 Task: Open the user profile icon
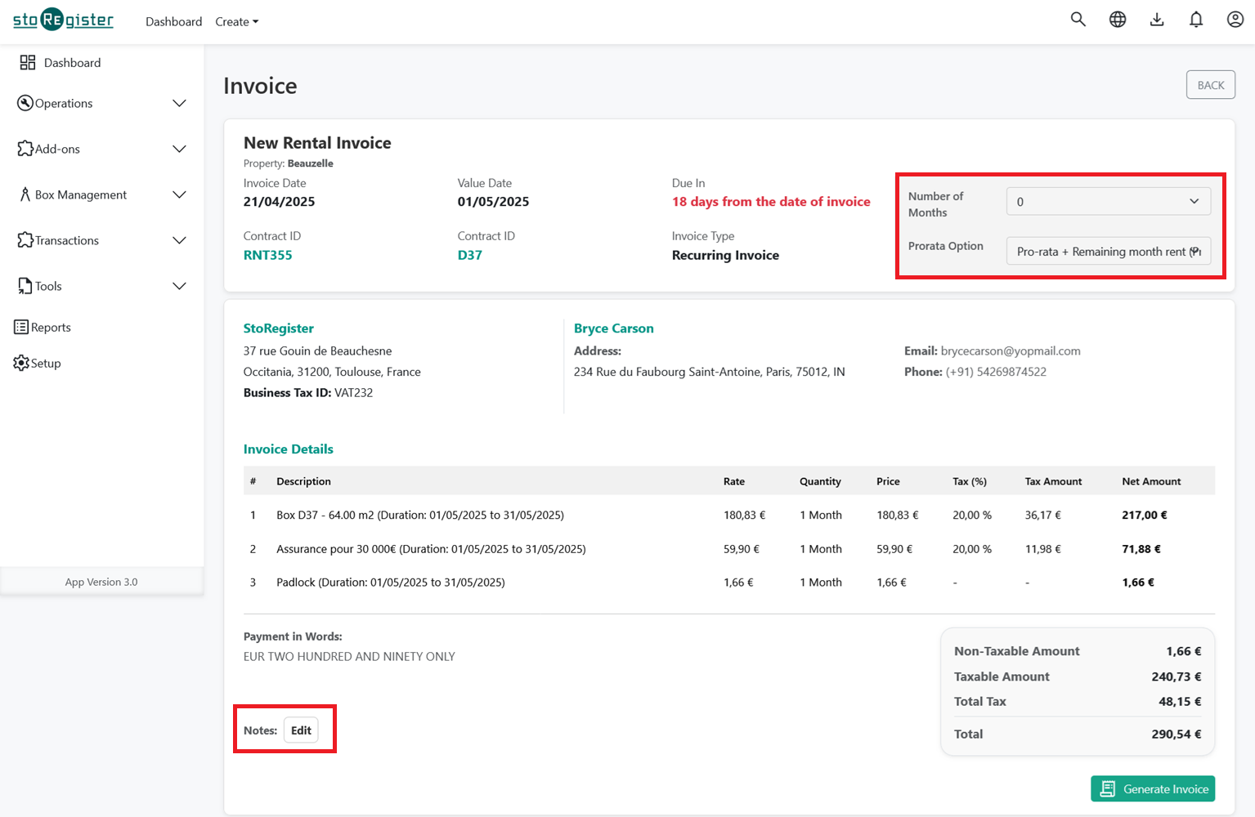click(1235, 19)
